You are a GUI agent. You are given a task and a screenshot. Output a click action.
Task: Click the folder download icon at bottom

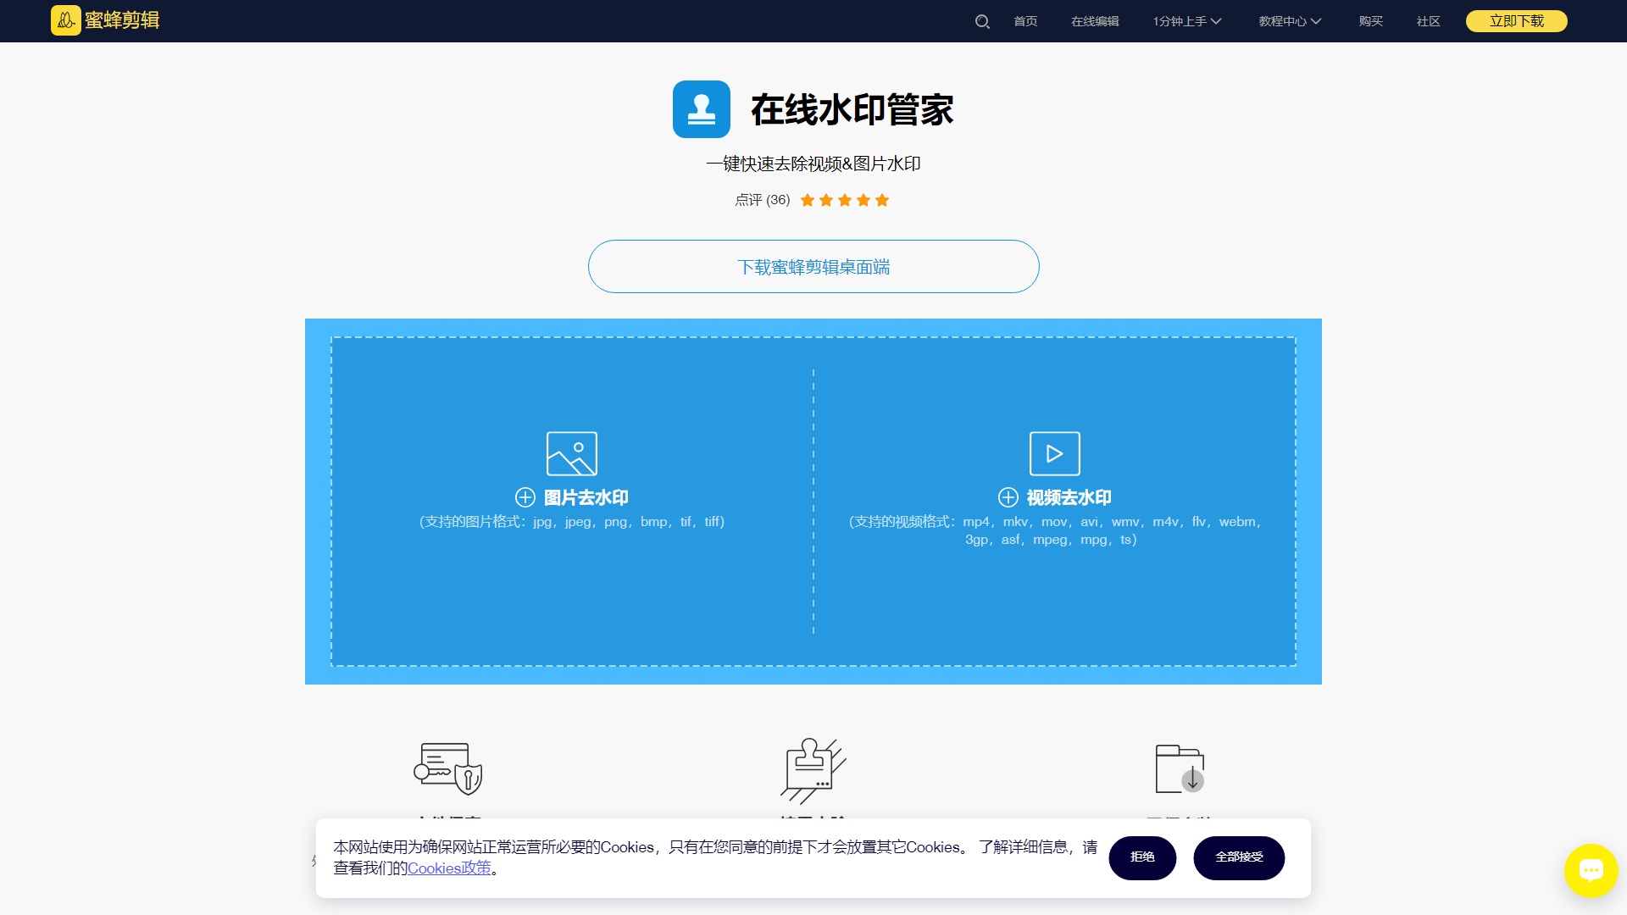[1179, 769]
